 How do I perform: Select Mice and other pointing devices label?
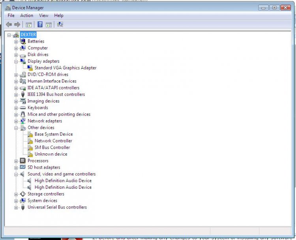[x=59, y=114]
